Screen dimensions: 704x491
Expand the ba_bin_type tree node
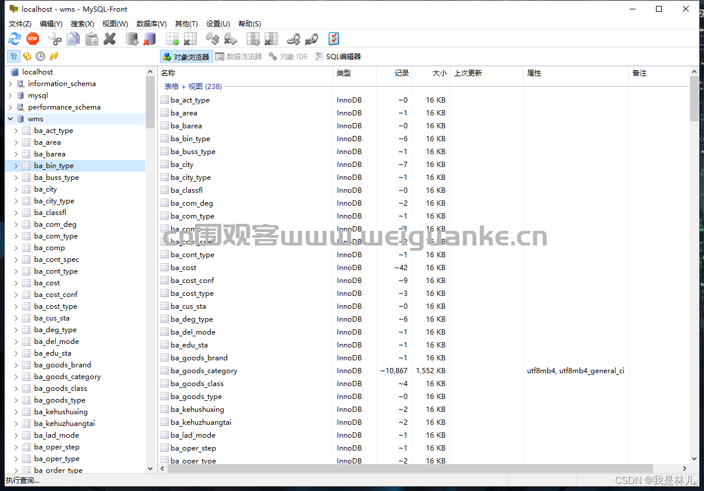tap(16, 166)
